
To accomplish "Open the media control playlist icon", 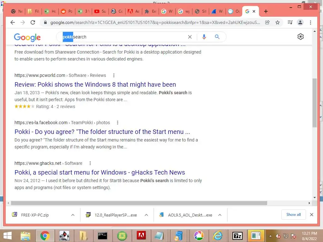I will click(x=290, y=22).
